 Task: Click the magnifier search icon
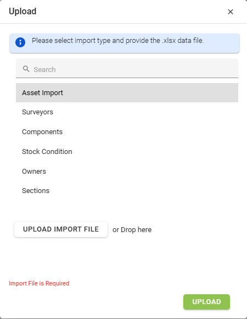pyautogui.click(x=26, y=69)
